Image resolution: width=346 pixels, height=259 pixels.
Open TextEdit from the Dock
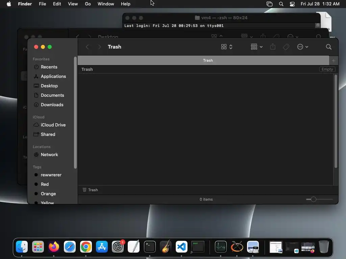[134, 247]
